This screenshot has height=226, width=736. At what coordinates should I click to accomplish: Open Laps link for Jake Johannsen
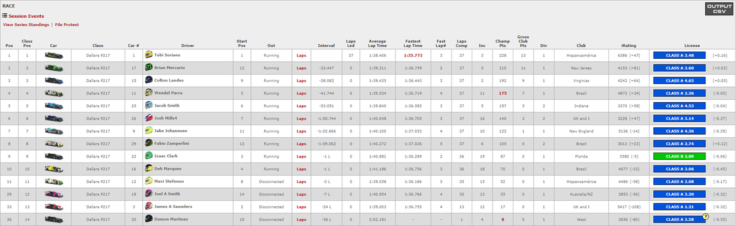pos(301,130)
